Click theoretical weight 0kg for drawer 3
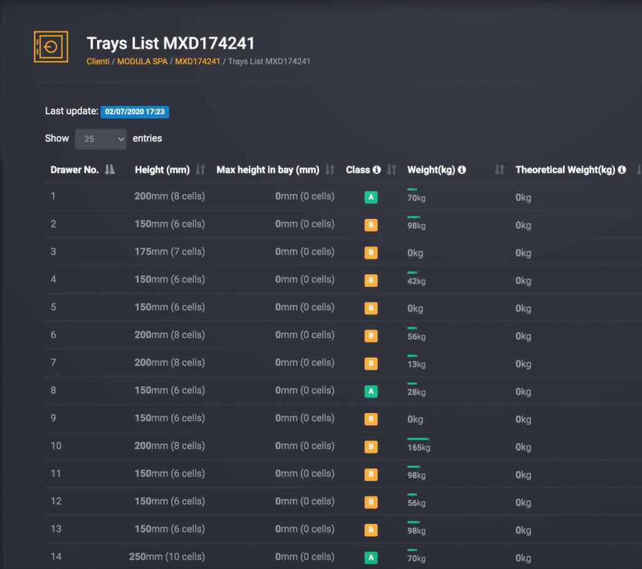642x569 pixels. [x=524, y=253]
